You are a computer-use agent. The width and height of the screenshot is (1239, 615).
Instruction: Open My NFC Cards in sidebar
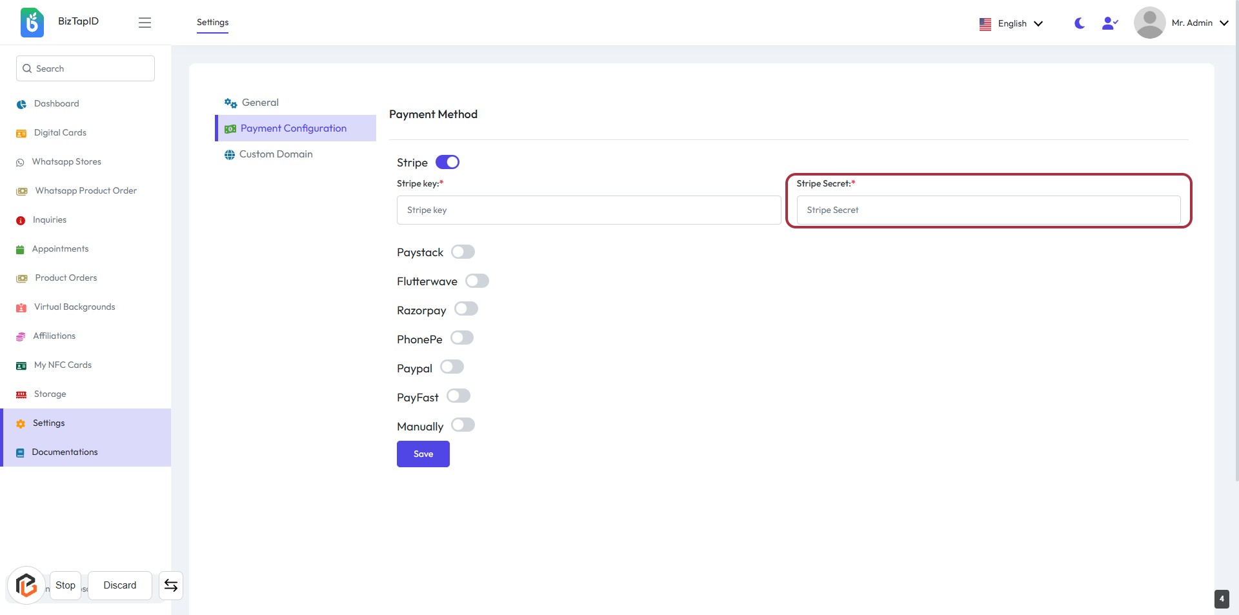coord(63,365)
